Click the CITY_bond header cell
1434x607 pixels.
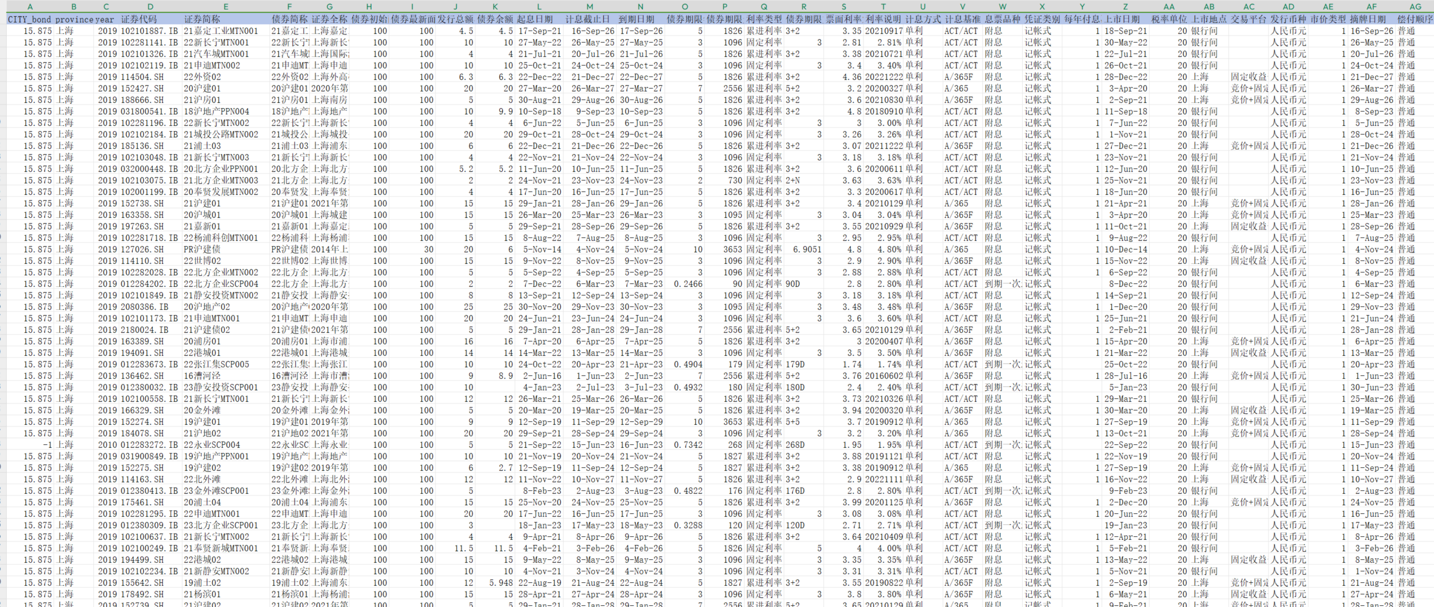point(30,20)
